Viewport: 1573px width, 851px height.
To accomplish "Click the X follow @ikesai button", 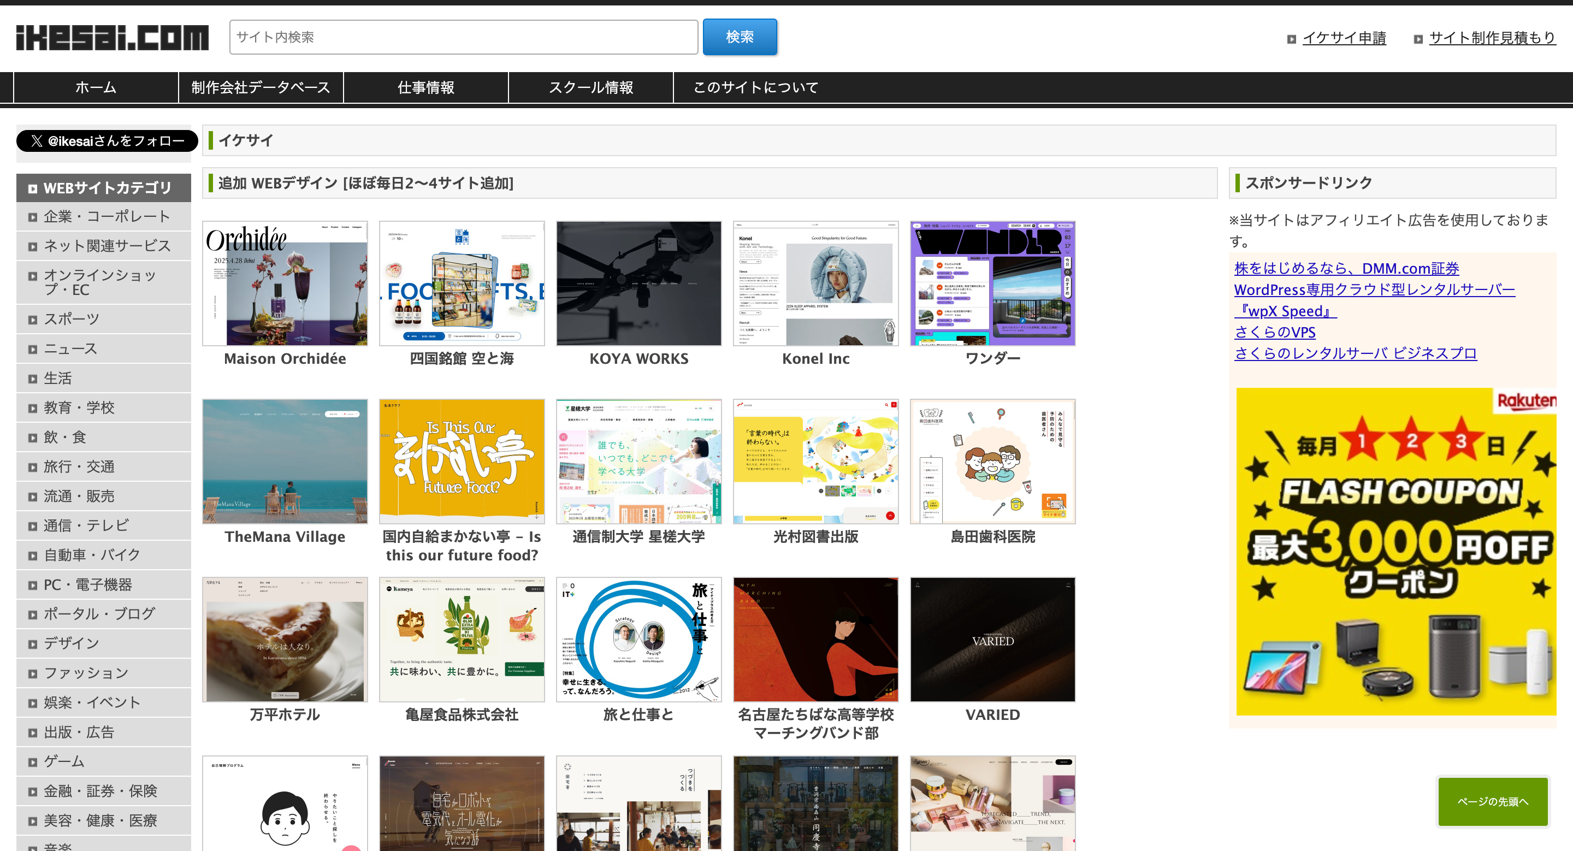I will pyautogui.click(x=107, y=141).
